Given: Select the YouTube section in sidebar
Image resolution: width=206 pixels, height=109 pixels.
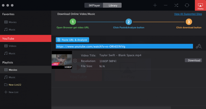Looking at the screenshot, I should 26,39.
